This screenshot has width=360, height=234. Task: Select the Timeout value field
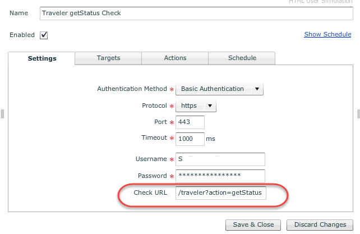[x=190, y=138]
